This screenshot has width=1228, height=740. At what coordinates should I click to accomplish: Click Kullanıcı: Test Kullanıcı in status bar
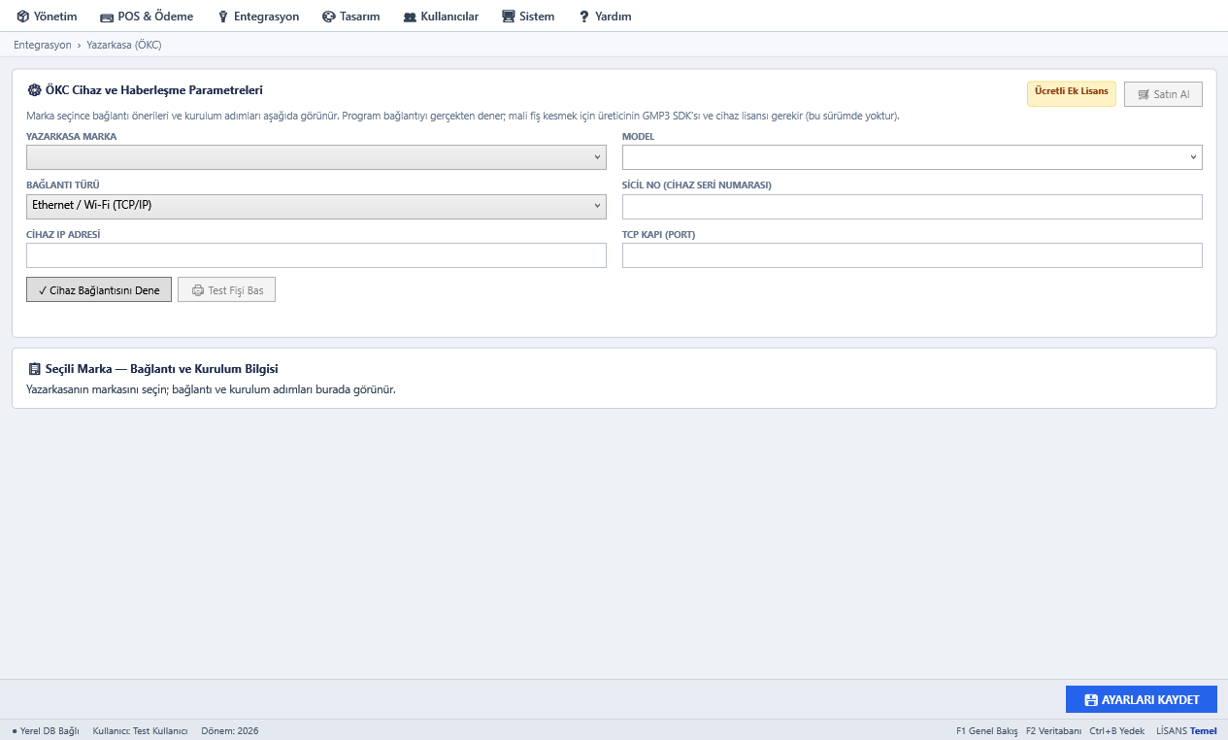click(x=140, y=730)
